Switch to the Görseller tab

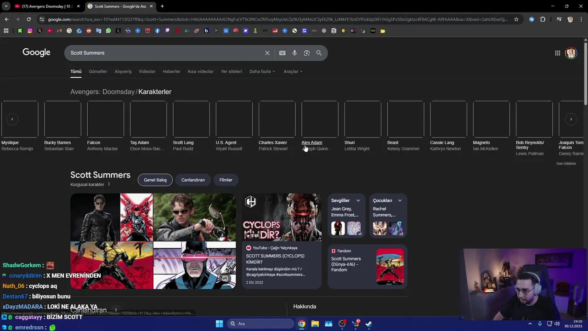98,71
